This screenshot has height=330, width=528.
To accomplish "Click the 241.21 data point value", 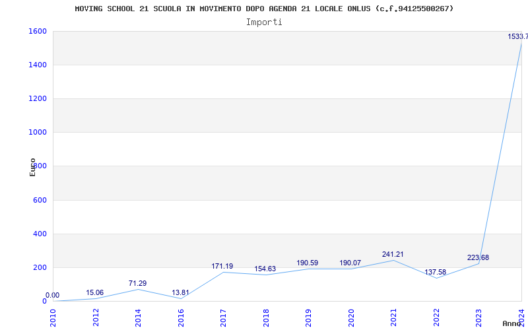I will 393,255.
